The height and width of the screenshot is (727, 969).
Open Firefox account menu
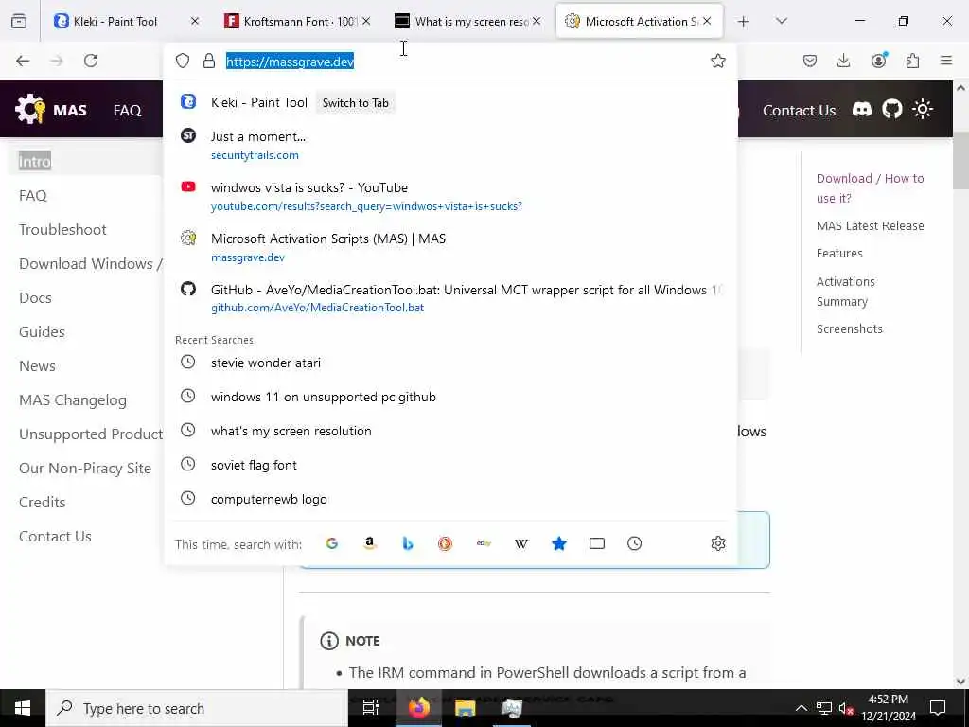tap(879, 60)
